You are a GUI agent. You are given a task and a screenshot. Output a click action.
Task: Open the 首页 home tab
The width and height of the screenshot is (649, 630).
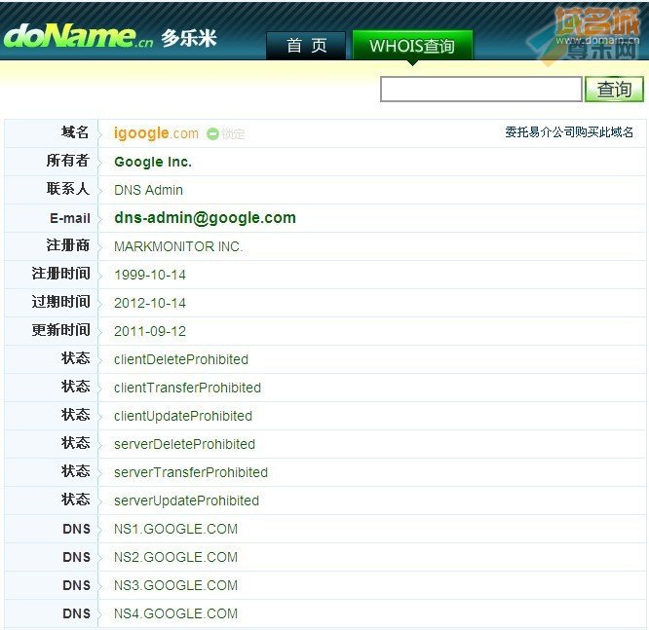(x=306, y=46)
